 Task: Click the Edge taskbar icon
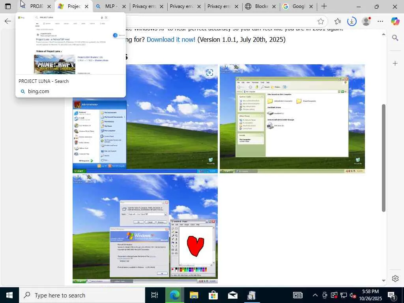tap(174, 295)
